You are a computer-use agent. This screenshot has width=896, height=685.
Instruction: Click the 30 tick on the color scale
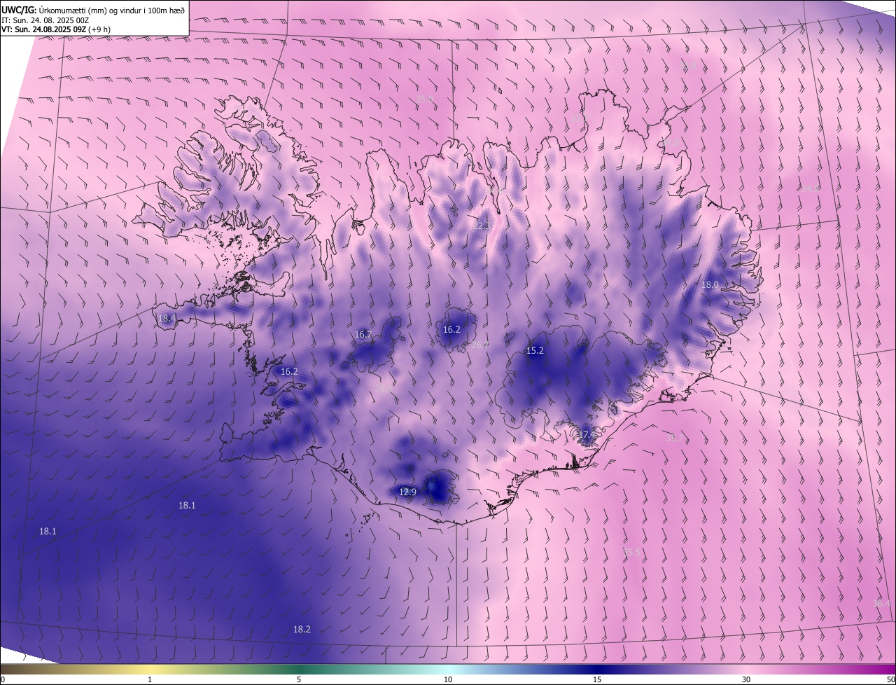(746, 680)
